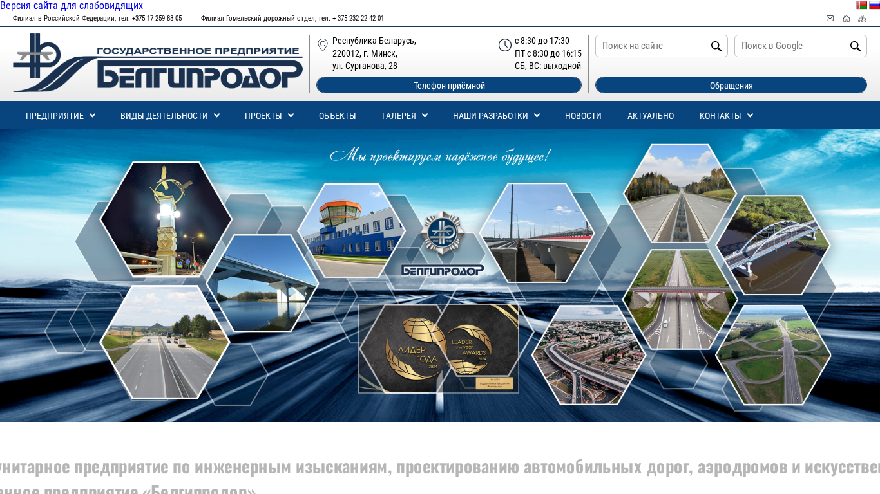The height and width of the screenshot is (494, 880).
Task: Open the ОБЪЕКТЫ menu item
Action: (338, 116)
